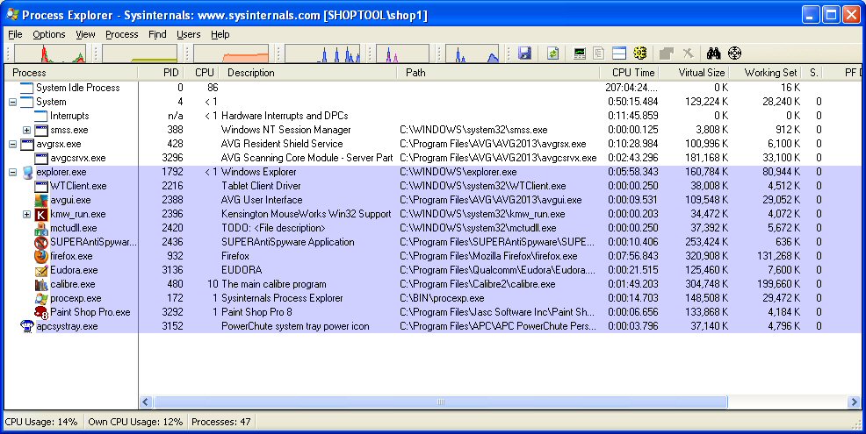The image size is (866, 434).
Task: Sort by the Working Set column header
Action: [x=767, y=72]
